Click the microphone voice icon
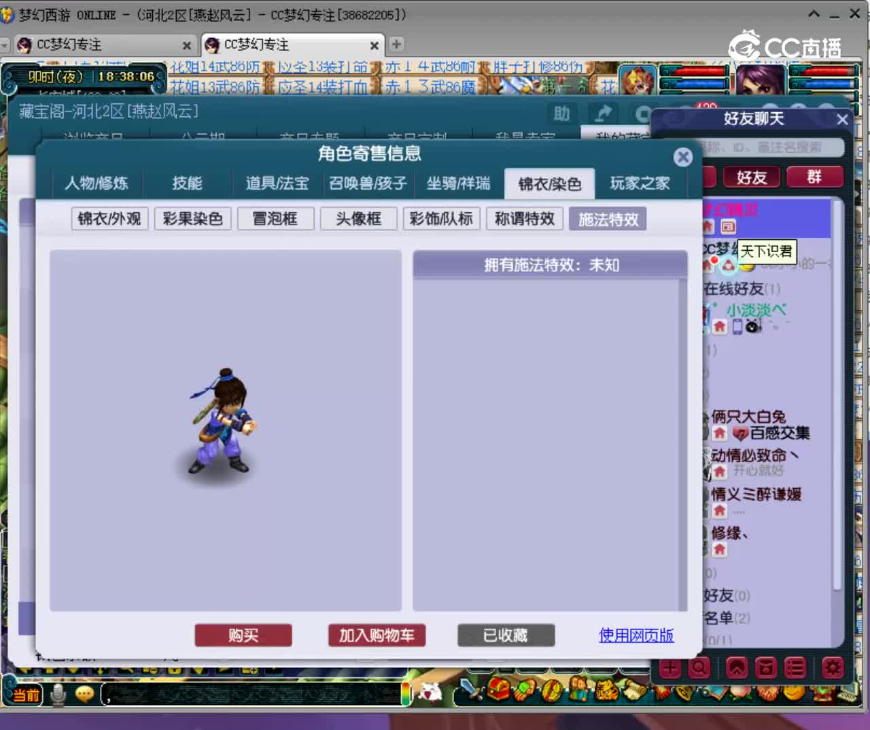 tap(58, 695)
